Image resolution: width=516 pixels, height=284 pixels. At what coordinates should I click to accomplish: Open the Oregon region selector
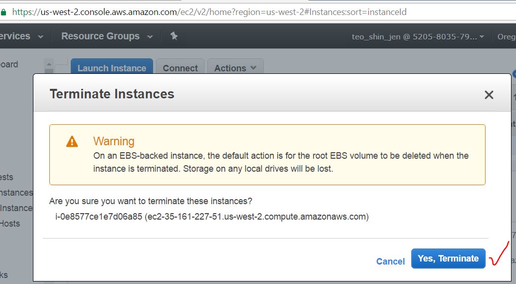click(507, 37)
